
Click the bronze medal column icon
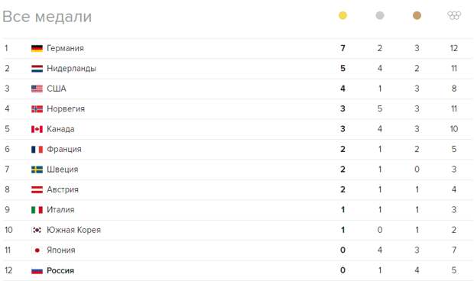417,15
